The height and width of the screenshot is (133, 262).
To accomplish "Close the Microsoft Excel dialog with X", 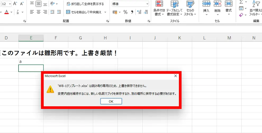I will [175, 76].
